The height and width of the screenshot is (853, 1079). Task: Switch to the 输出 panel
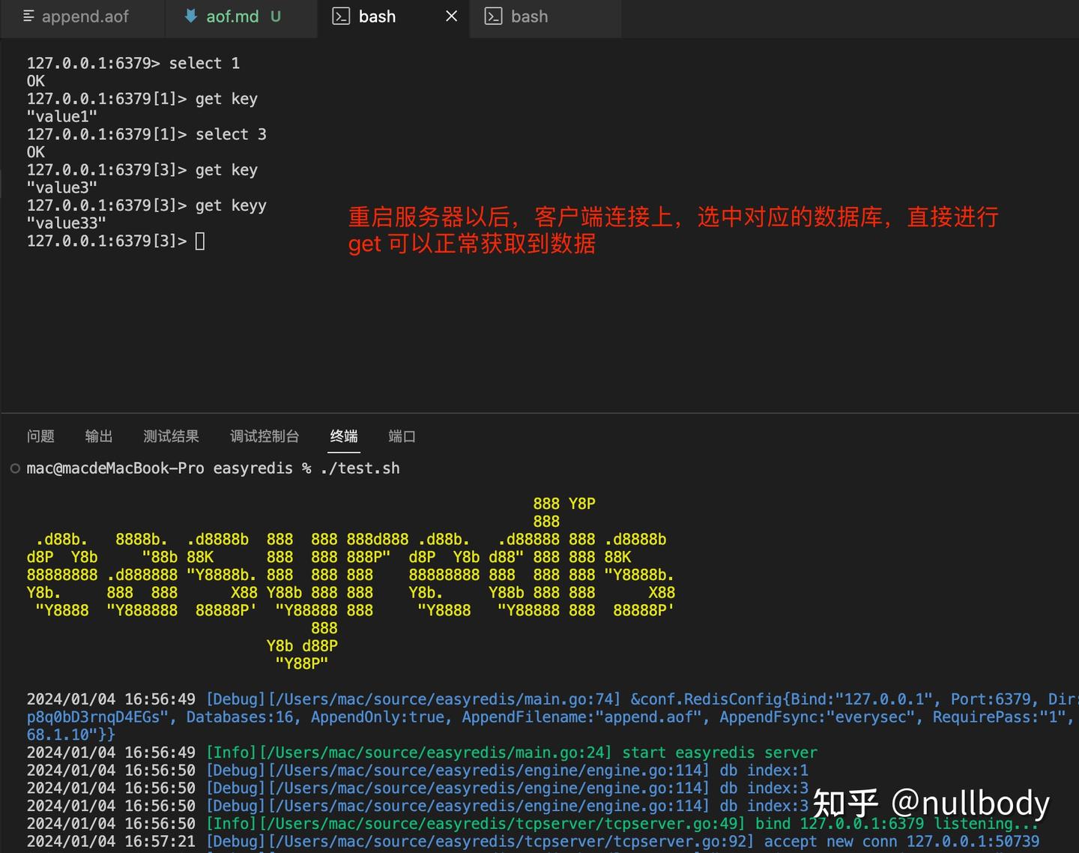click(98, 436)
